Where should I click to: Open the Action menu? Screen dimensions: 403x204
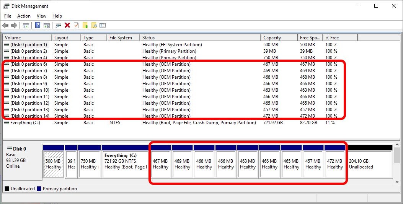coord(24,16)
